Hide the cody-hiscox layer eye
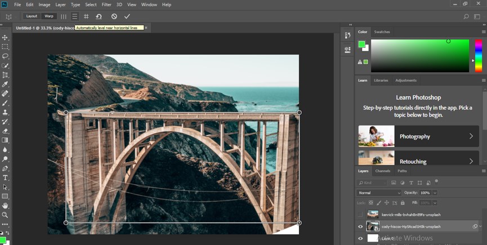The height and width of the screenshot is (245, 487). (360, 226)
